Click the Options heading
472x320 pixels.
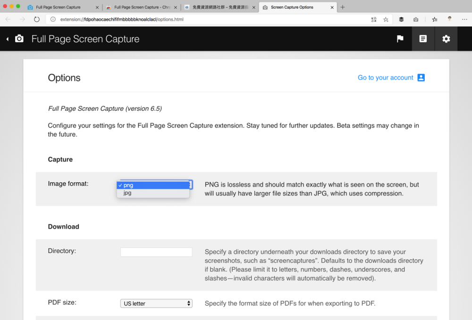pyautogui.click(x=64, y=78)
